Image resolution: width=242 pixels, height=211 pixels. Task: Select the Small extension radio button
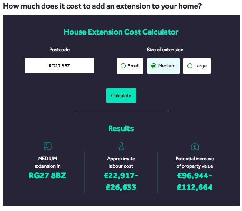[x=123, y=66]
